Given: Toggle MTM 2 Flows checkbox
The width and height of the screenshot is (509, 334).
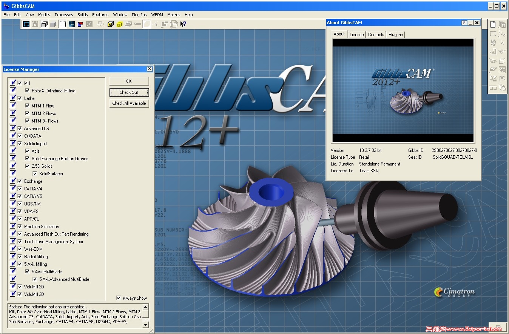Looking at the screenshot, I should (x=27, y=113).
